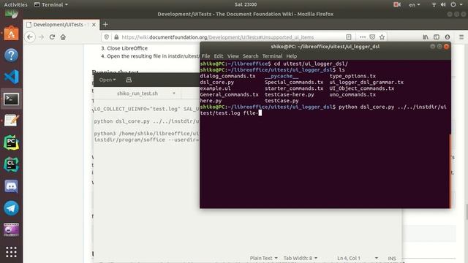Open the Terminal app menu in top bar
Viewport: 468px width, 263px height.
click(51, 4)
